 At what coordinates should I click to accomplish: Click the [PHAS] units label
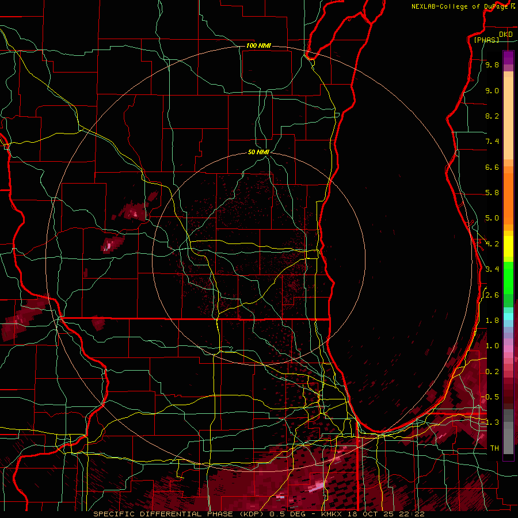tap(486, 40)
